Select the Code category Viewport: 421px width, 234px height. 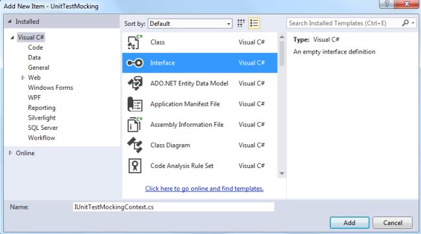point(36,47)
